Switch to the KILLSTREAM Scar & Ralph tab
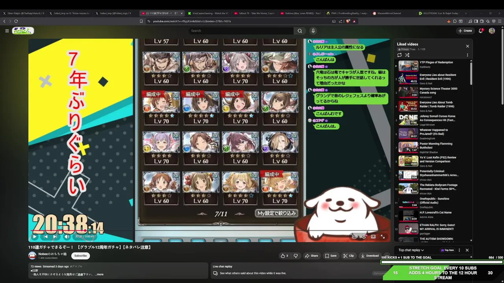 coord(439,13)
